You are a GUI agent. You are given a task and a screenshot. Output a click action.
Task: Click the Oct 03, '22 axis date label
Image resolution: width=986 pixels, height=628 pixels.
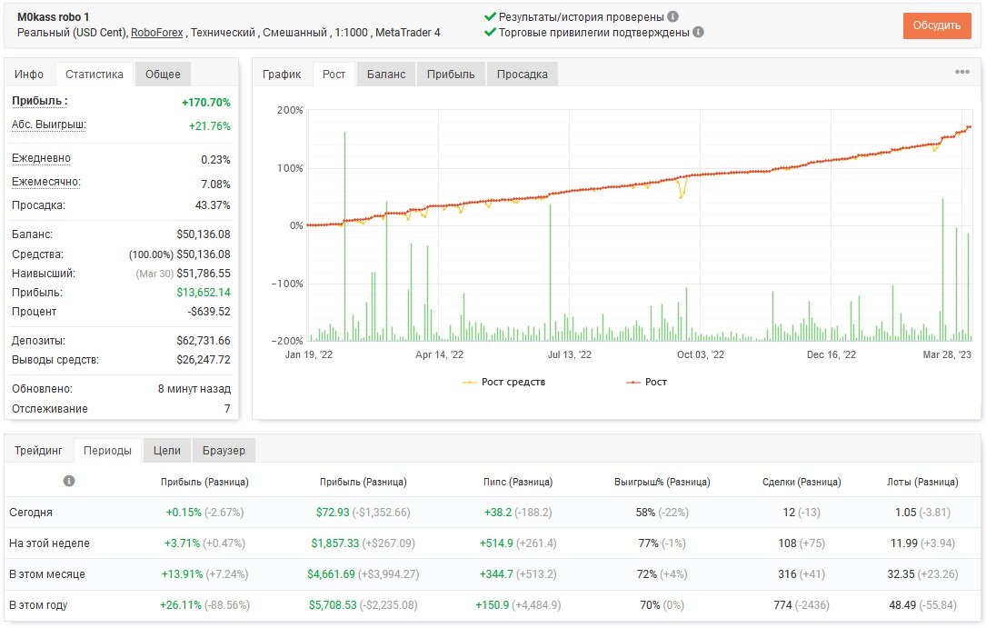(701, 355)
